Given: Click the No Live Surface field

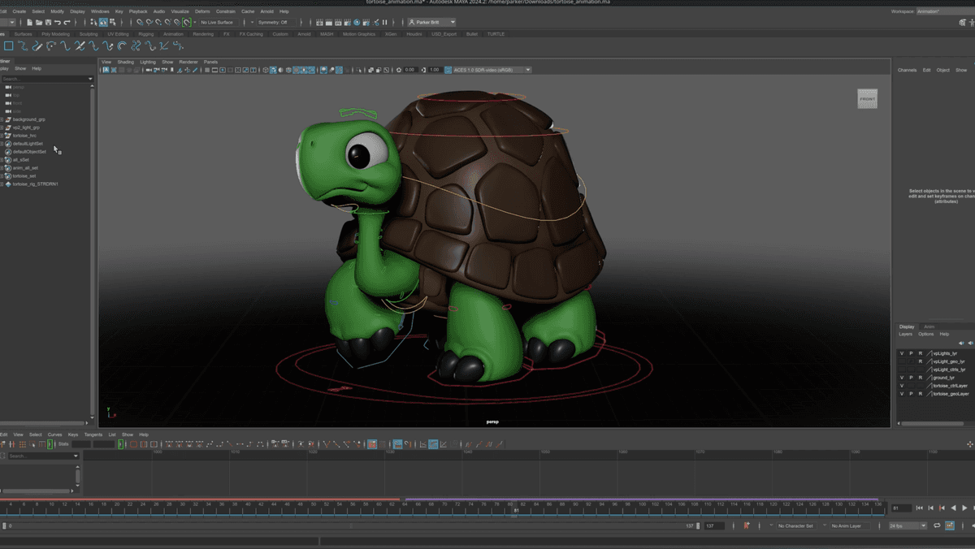Looking at the screenshot, I should coord(217,23).
